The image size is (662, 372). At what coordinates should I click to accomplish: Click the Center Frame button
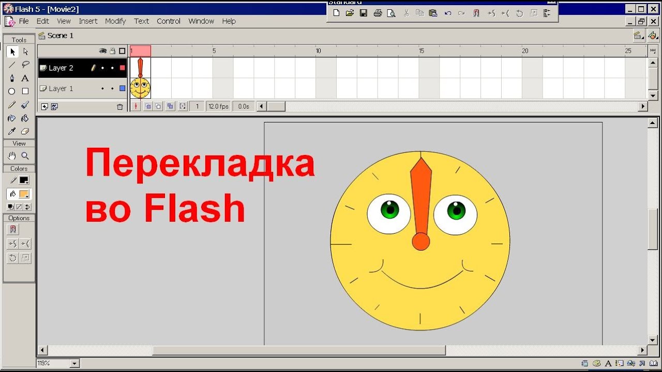(137, 106)
